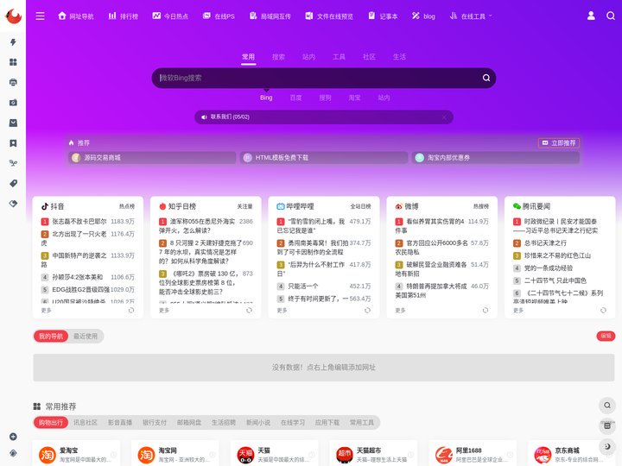Refresh the 抖音 hot list card
Image resolution: width=622 pixels, height=466 pixels.
tap(131, 311)
